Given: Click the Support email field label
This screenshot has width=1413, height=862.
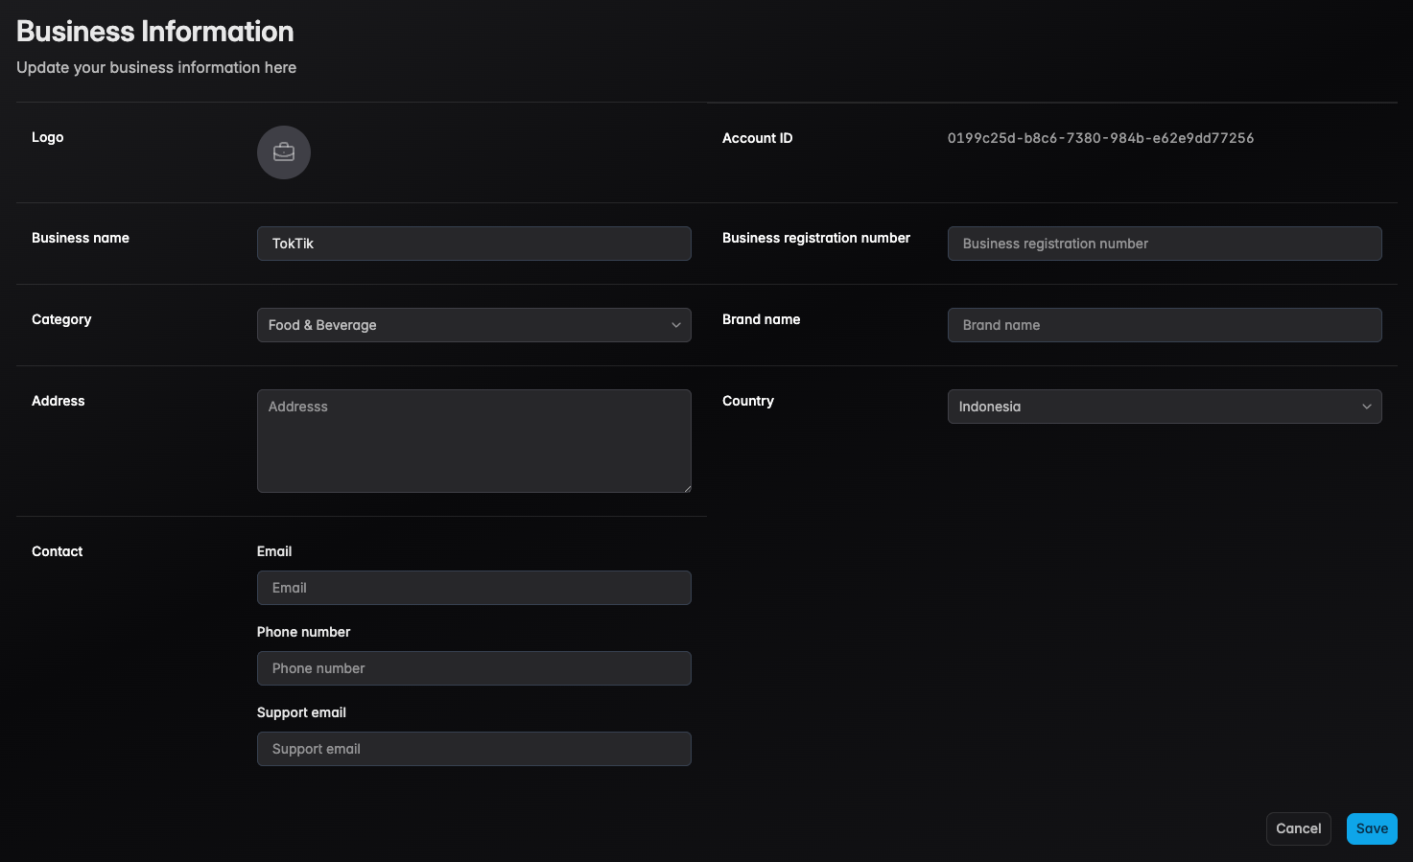Looking at the screenshot, I should pos(301,712).
